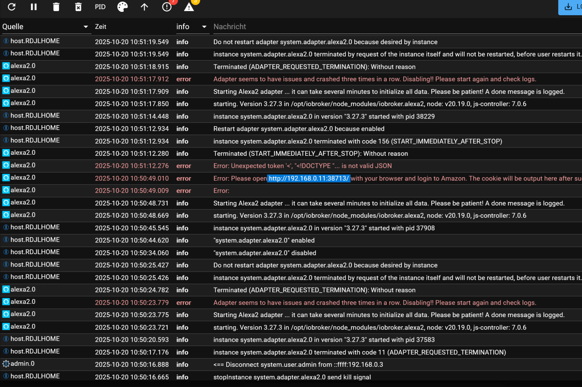Click the error count circle icon
This screenshot has width=582, height=387.
click(167, 7)
